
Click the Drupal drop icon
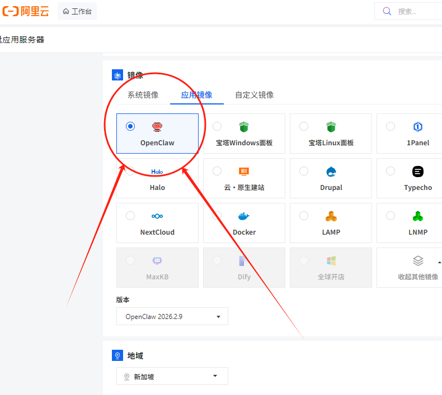(331, 172)
